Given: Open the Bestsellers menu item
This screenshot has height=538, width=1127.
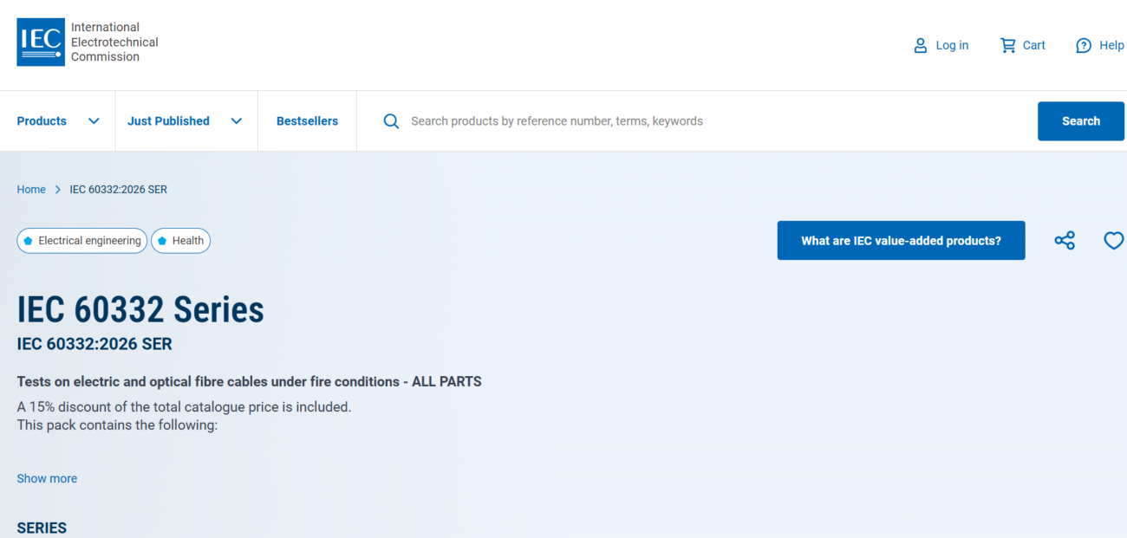Looking at the screenshot, I should pos(307,121).
